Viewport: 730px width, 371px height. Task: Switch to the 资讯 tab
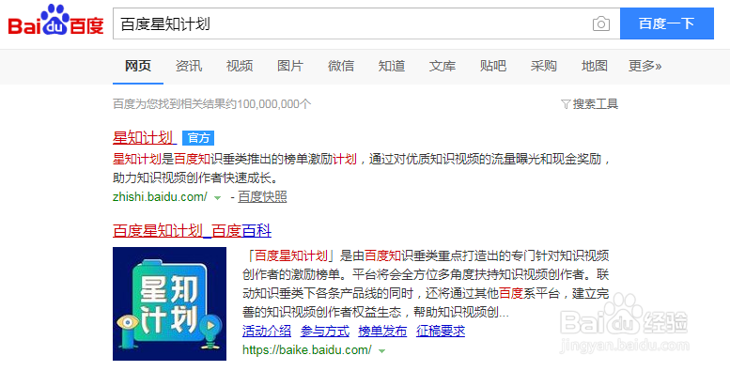click(189, 66)
